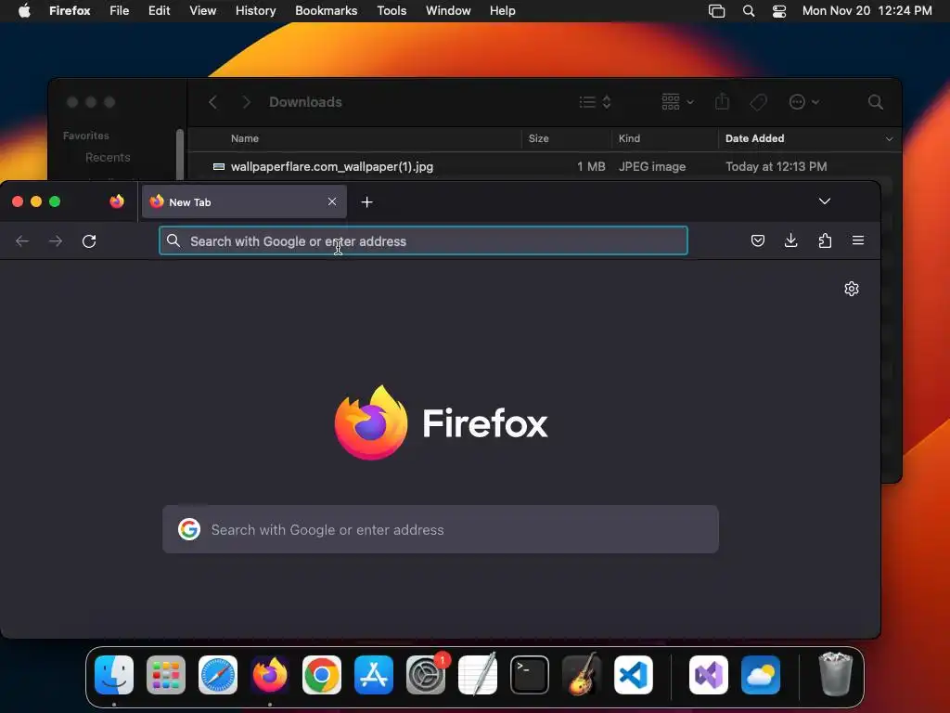Open a new tab with plus button
Viewport: 950px width, 713px height.
pos(366,201)
